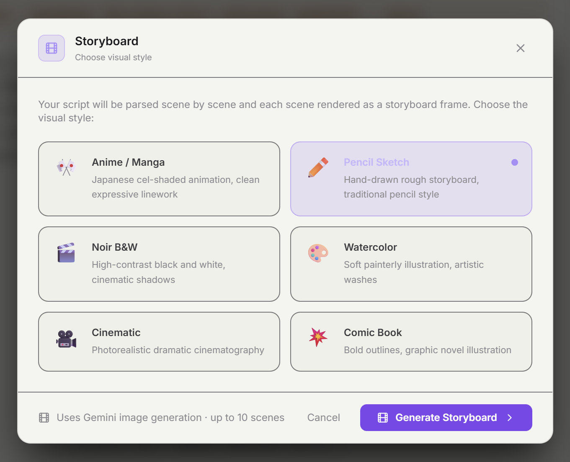Click the burst Comic Book icon

(x=318, y=337)
